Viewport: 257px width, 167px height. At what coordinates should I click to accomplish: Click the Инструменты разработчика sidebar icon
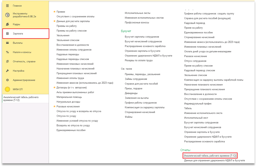coord(7,15)
